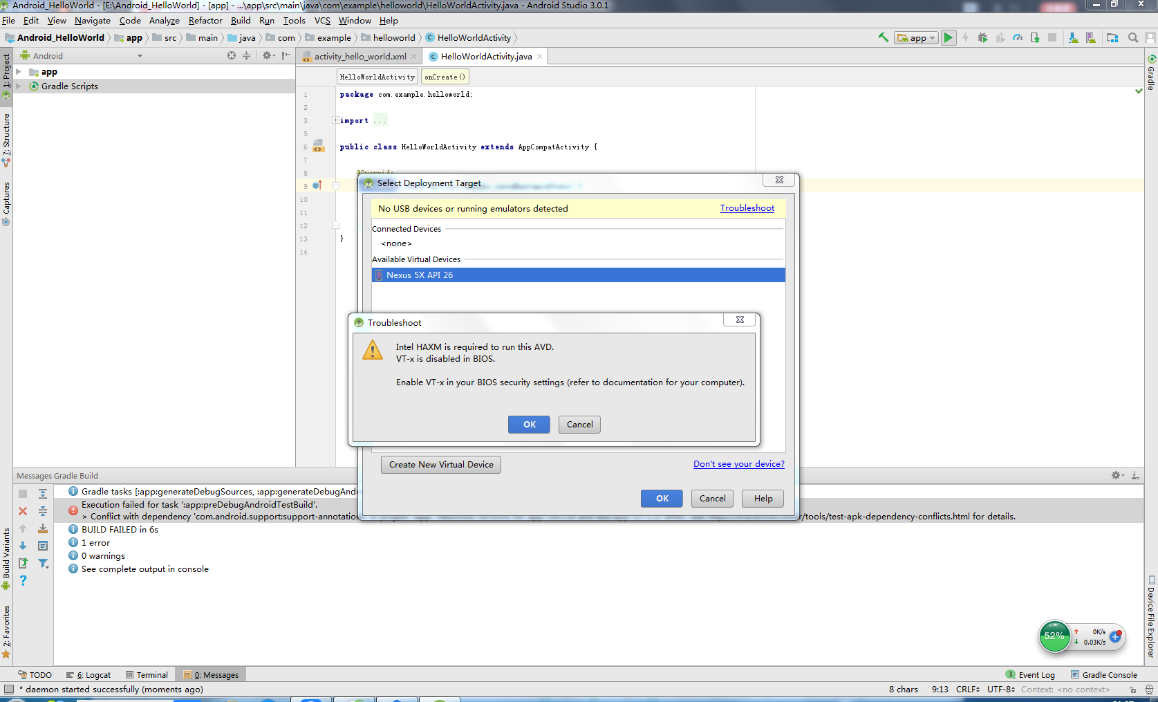This screenshot has height=702, width=1158.
Task: Open the filter messages dropdown icon
Action: click(x=43, y=564)
